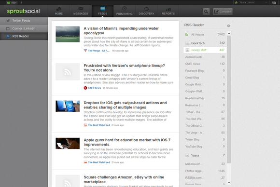
Task: Select the MakeUseOf ... feed
Action: [205, 164]
